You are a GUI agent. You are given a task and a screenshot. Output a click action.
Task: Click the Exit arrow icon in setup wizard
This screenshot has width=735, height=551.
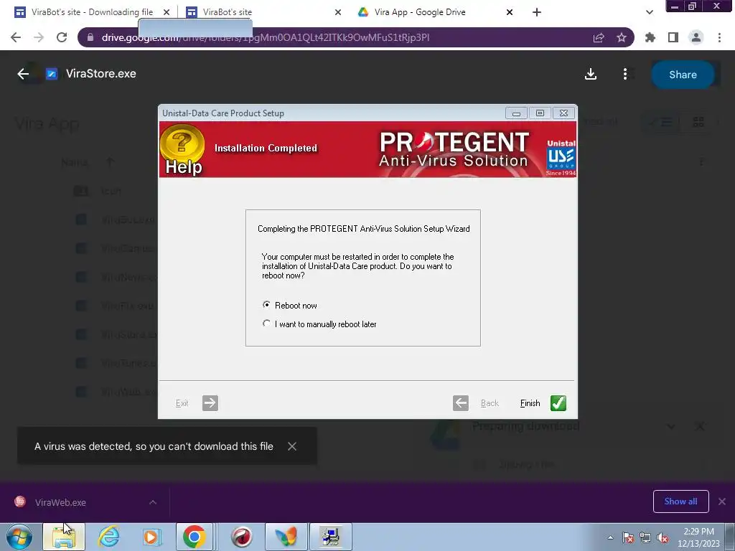point(210,403)
